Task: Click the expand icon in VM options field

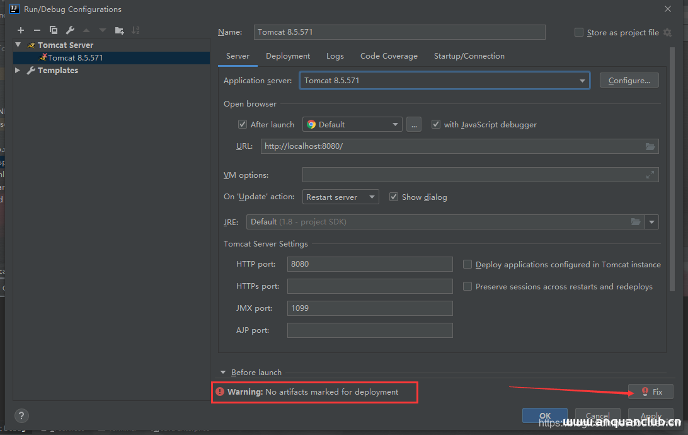Action: (650, 175)
